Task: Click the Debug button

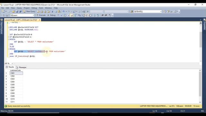Action: click(51, 15)
